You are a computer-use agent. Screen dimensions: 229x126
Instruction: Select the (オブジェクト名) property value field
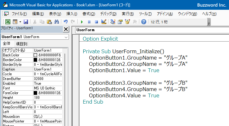(x=47, y=50)
